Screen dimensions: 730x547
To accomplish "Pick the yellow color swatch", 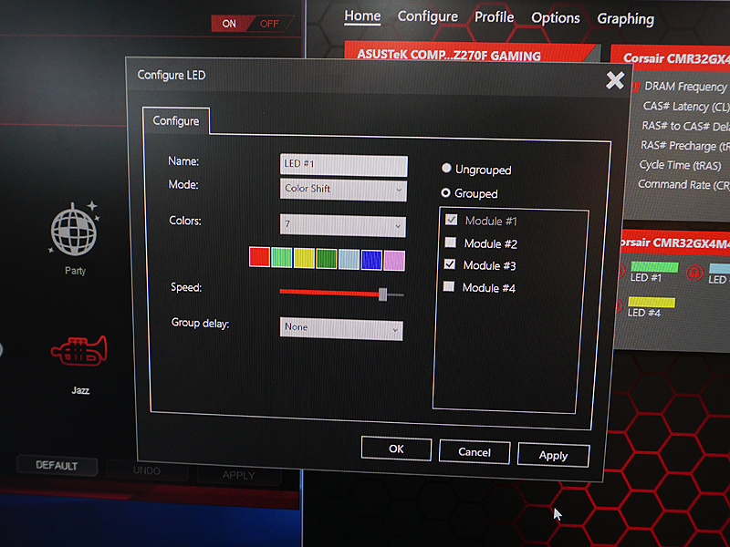I will click(304, 259).
